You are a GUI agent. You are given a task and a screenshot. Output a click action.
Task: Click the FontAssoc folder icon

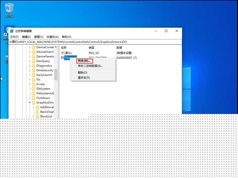[34, 98]
